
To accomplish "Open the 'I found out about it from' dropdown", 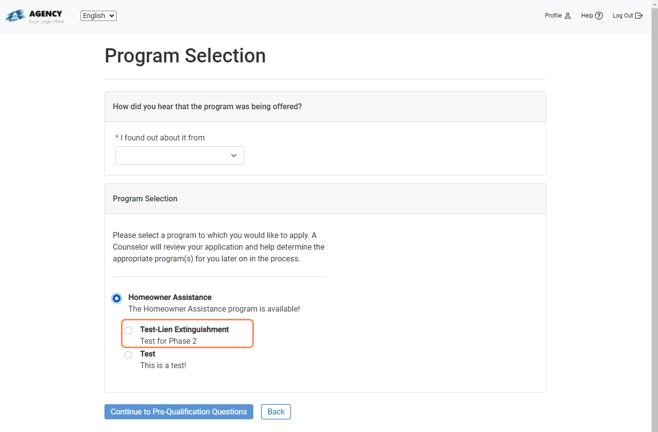I will (179, 156).
